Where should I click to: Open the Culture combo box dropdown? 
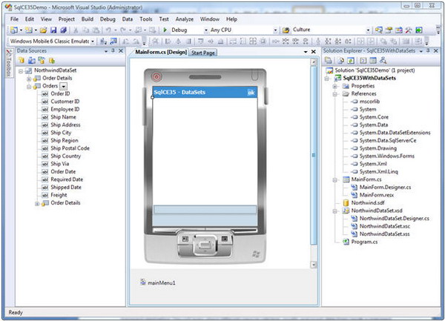tap(368, 30)
